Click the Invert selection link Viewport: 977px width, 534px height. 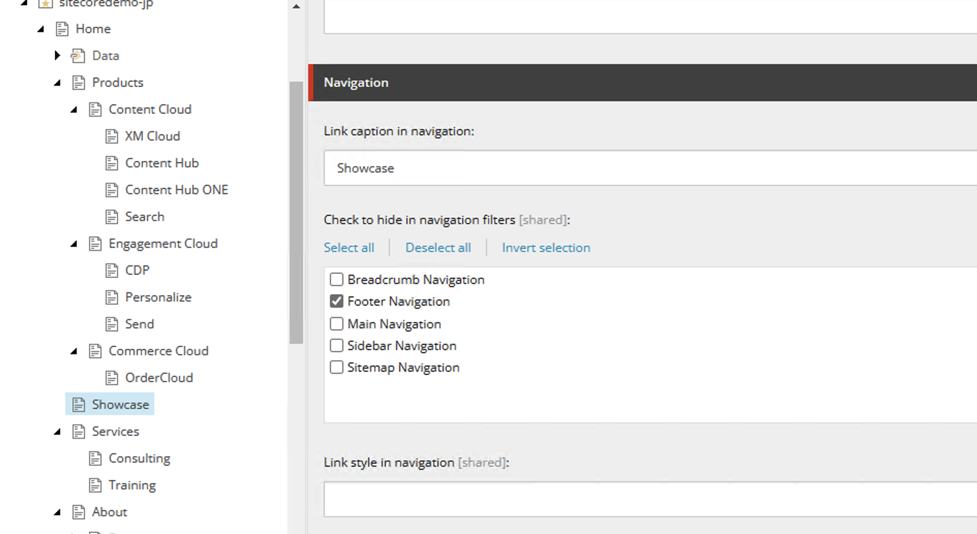coord(546,248)
